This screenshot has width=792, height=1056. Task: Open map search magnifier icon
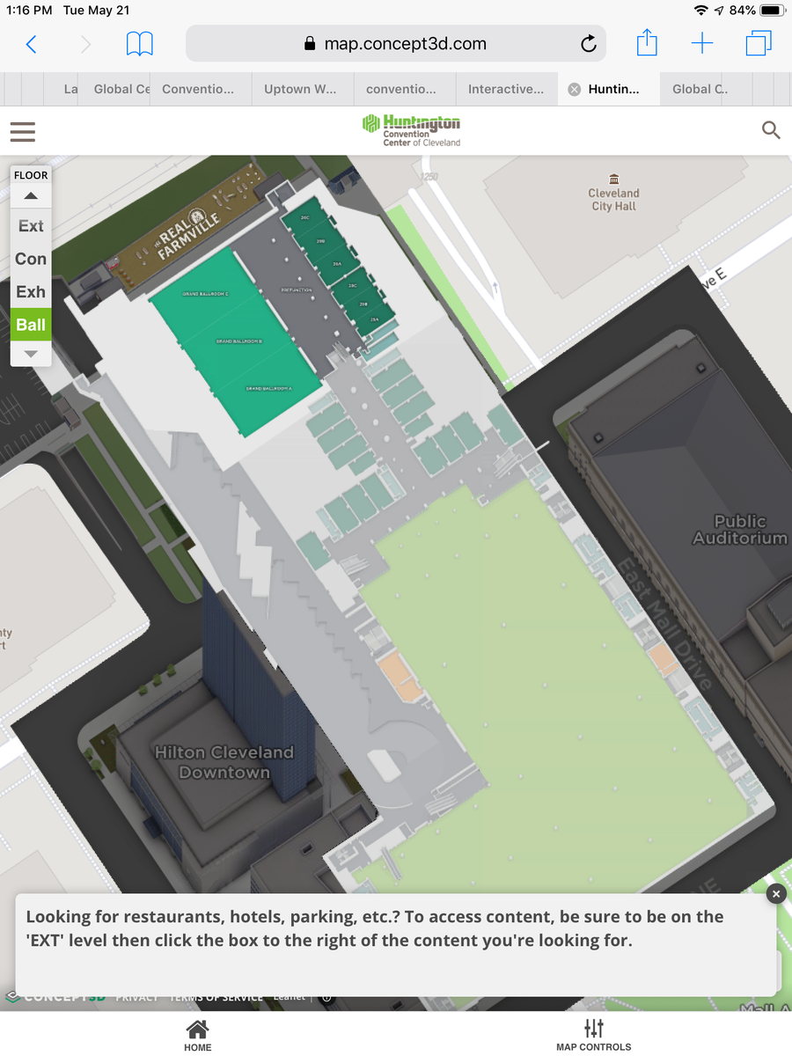point(771,130)
